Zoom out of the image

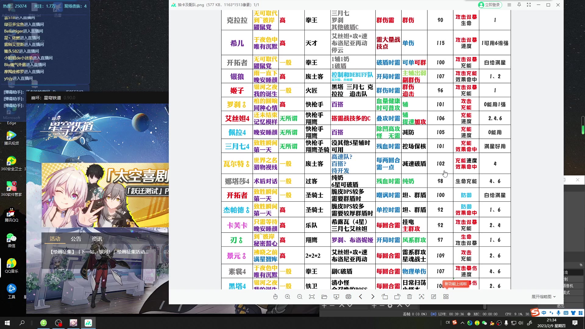click(x=300, y=297)
